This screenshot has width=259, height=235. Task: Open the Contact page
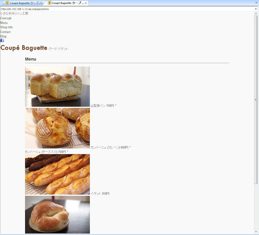pos(5,32)
